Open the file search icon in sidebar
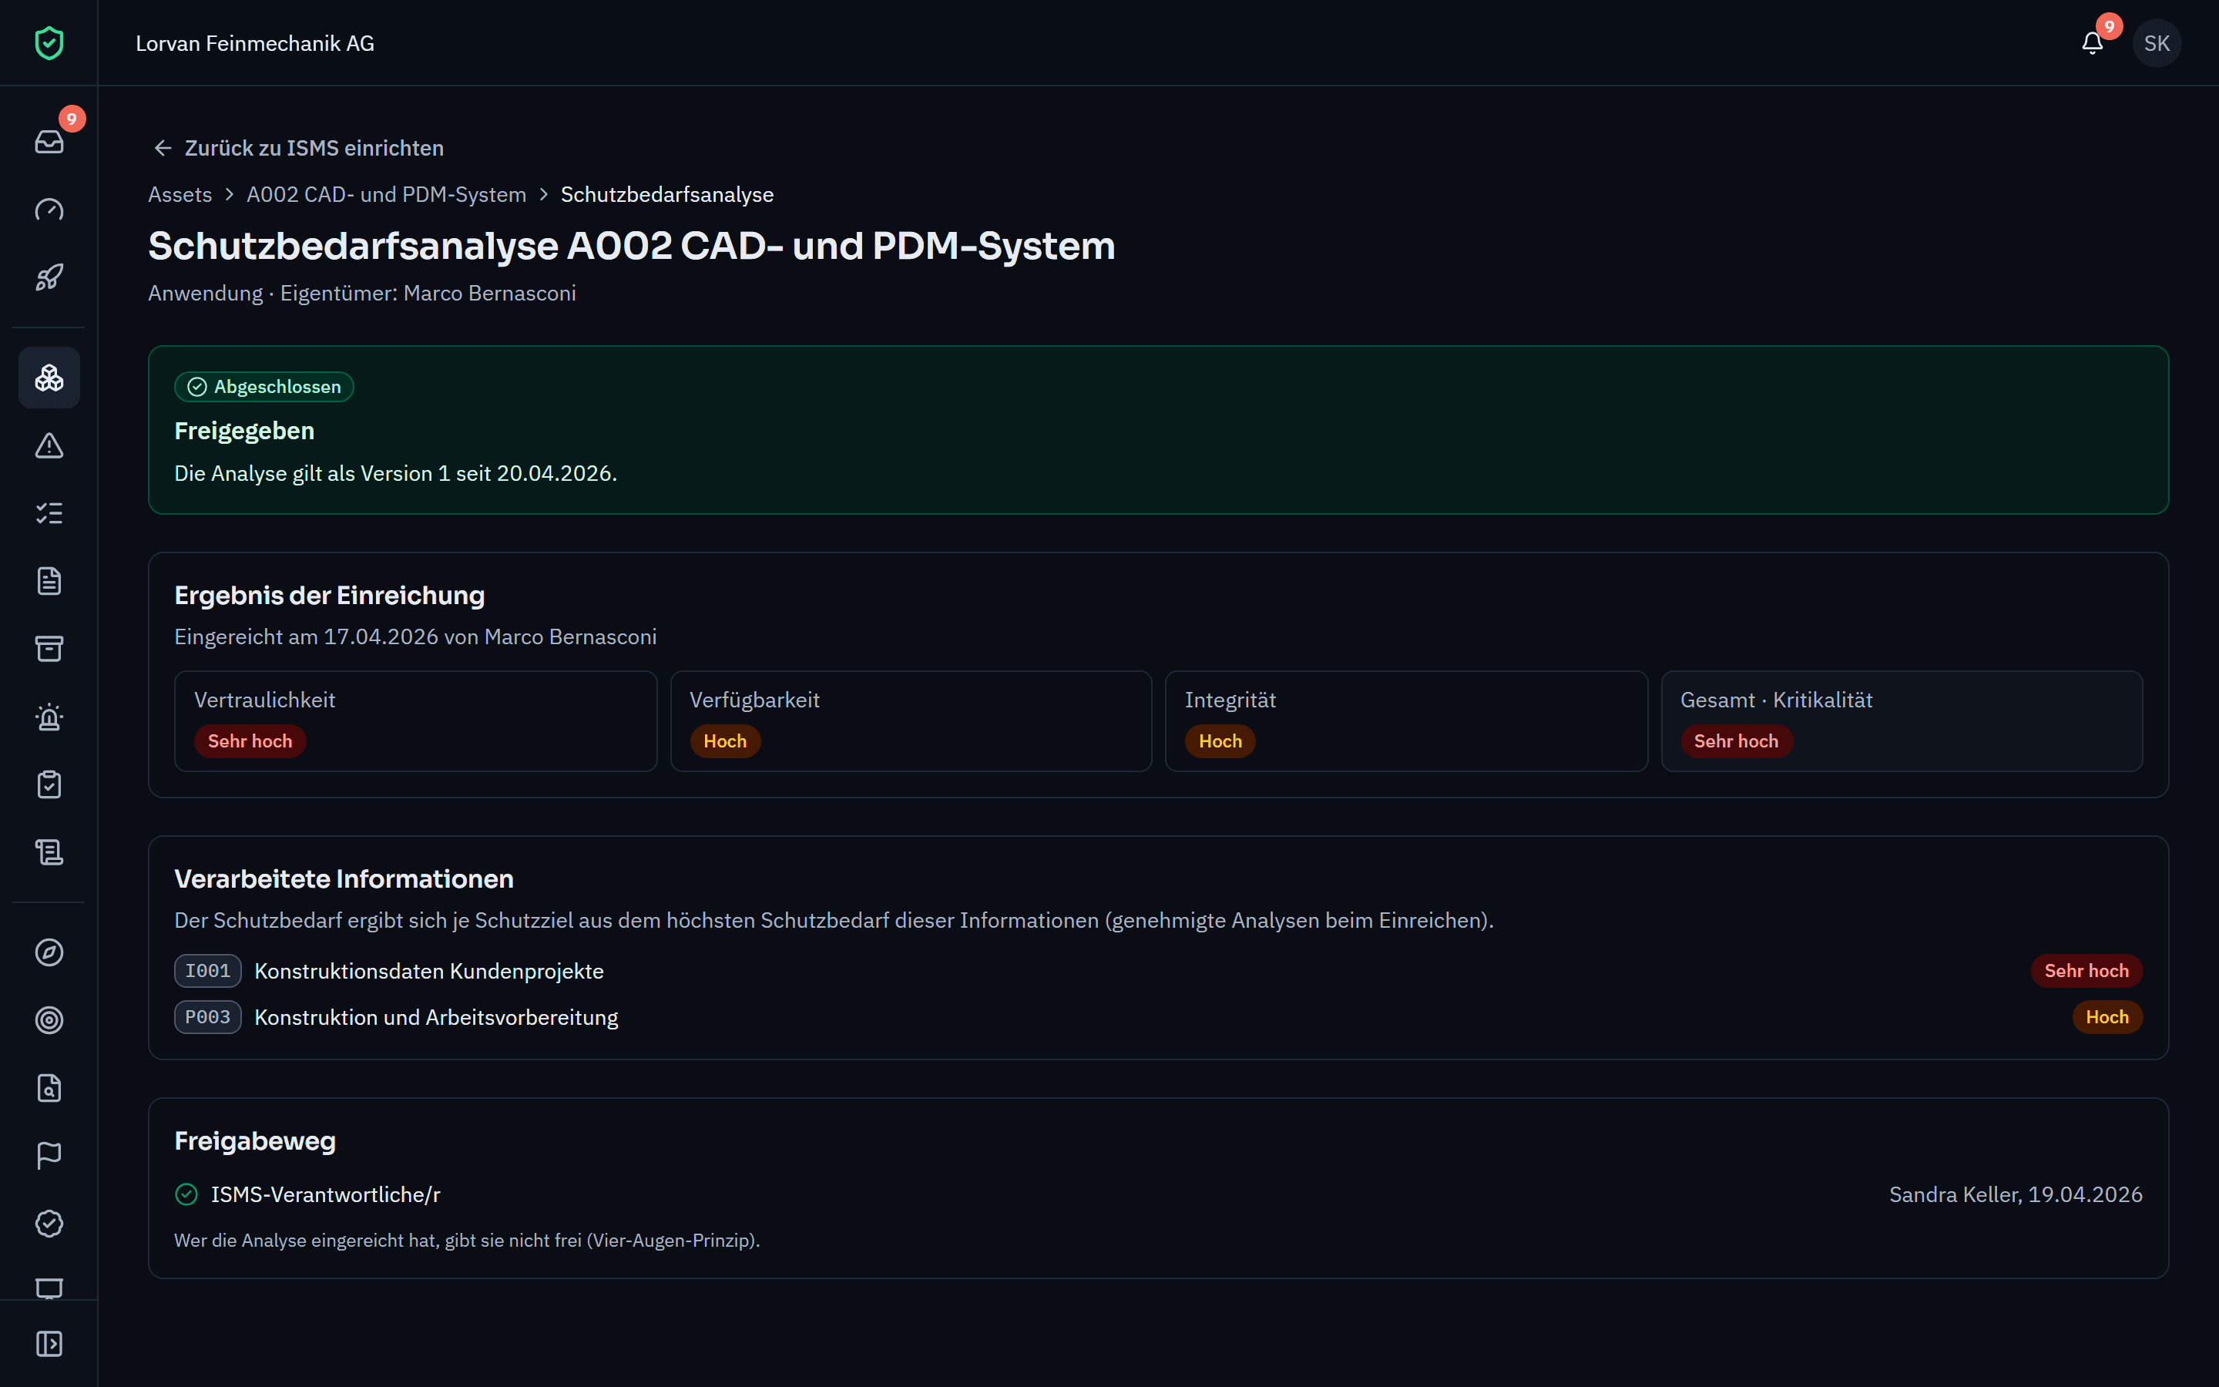Screen dimensions: 2219x1387 tap(49, 1088)
